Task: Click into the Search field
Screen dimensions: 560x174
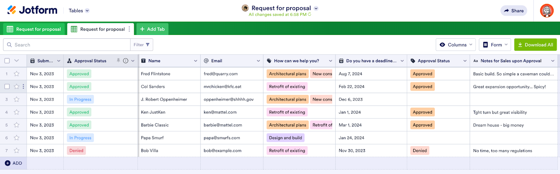Action: point(70,45)
